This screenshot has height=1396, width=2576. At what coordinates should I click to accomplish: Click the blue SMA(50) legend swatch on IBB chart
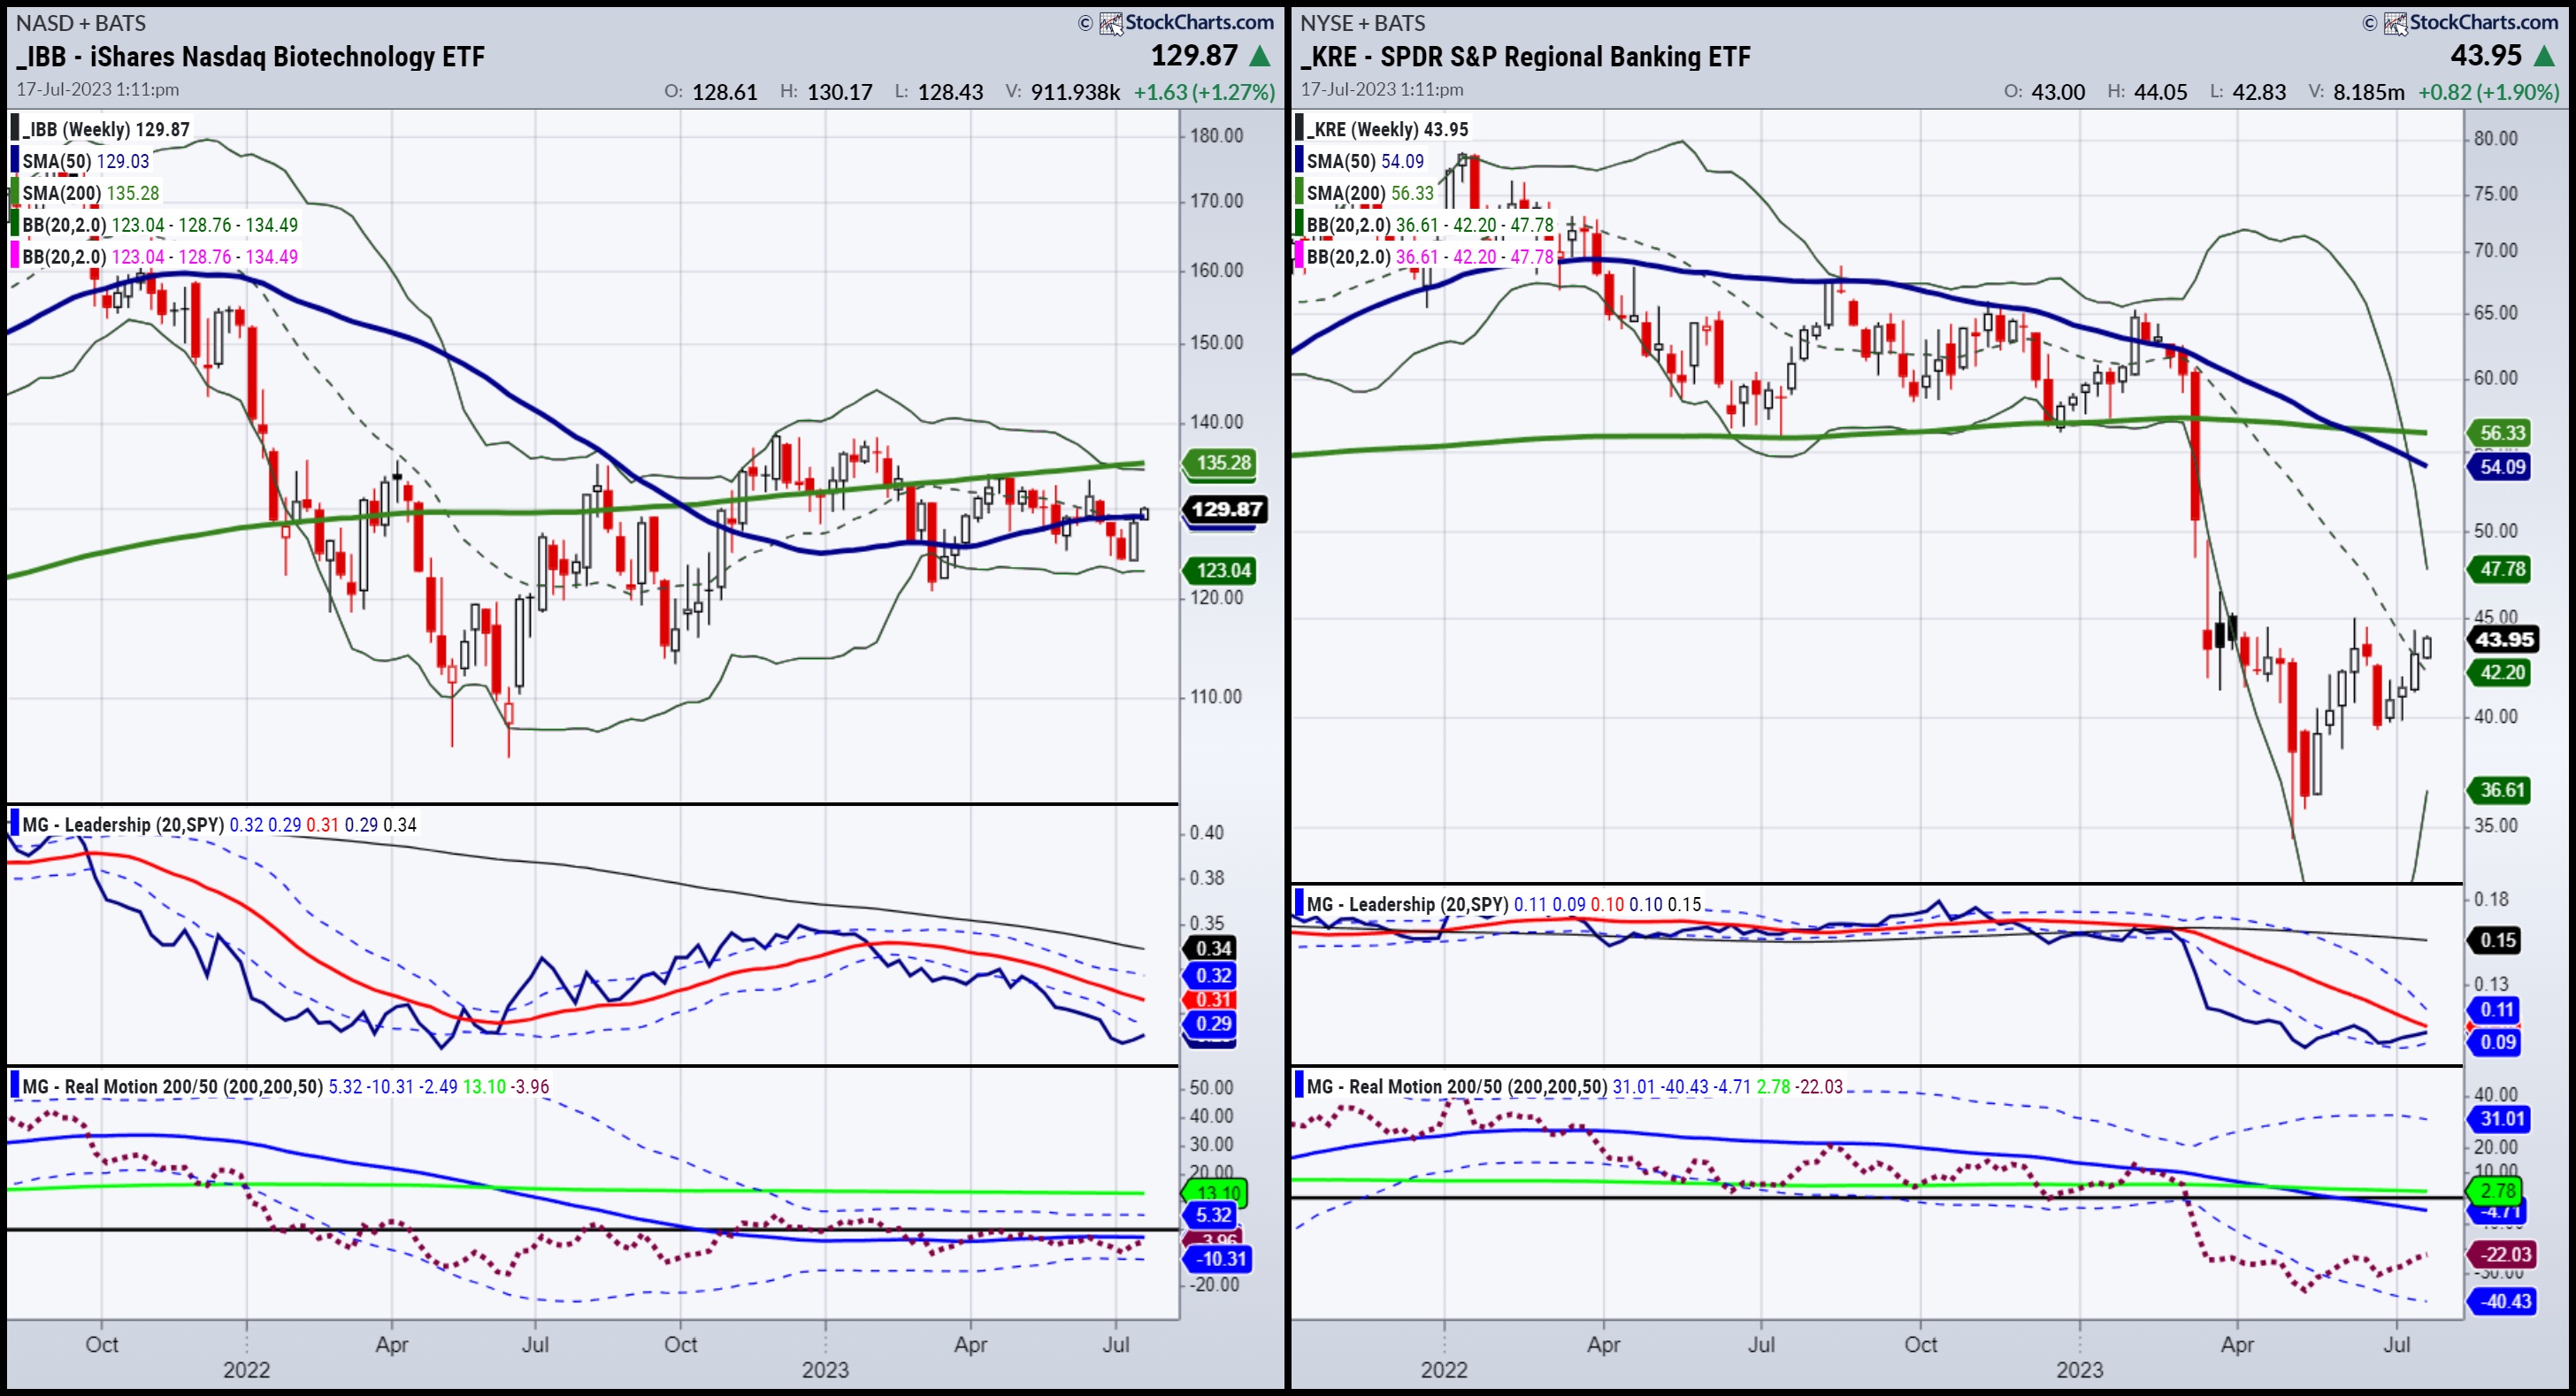click(15, 161)
